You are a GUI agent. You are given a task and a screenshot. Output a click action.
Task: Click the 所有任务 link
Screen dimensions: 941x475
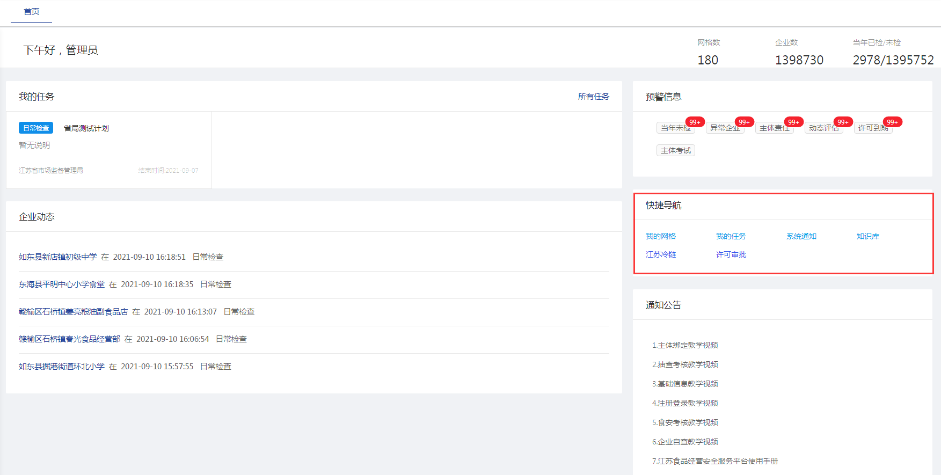[593, 97]
